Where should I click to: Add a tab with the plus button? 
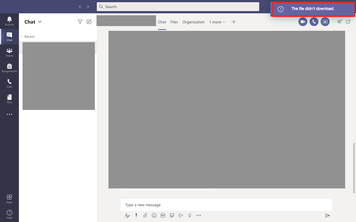point(234,22)
